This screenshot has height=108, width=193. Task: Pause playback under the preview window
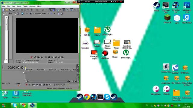(46, 57)
